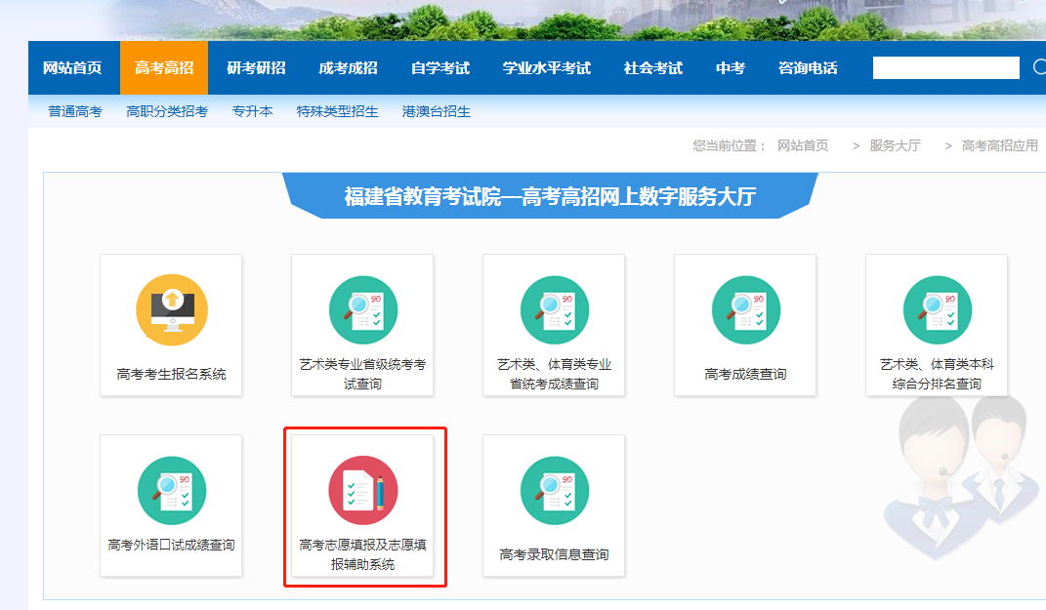Click the 艺术类专业省级统考考试查询 icon
This screenshot has width=1046, height=610.
pyautogui.click(x=363, y=310)
